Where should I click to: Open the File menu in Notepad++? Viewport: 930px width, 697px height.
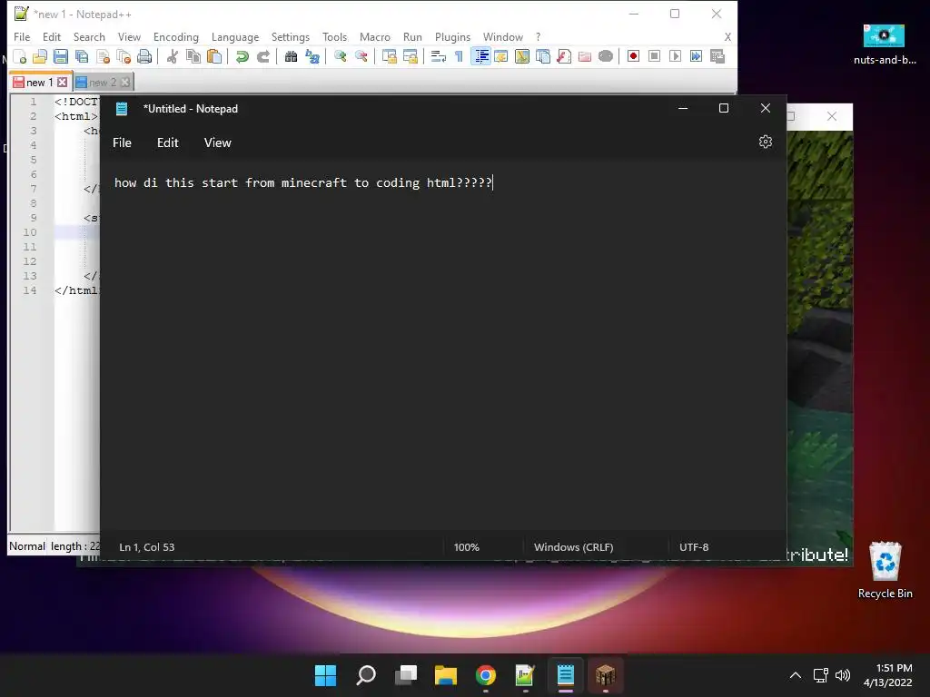[x=22, y=36]
